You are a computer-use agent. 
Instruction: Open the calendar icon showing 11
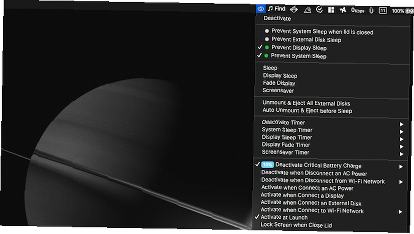tap(383, 11)
